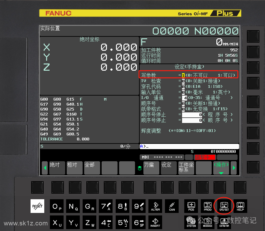Viewport: 265px width, 231px height.
Task: Select the 相对 soft key
Action: pos(75,168)
